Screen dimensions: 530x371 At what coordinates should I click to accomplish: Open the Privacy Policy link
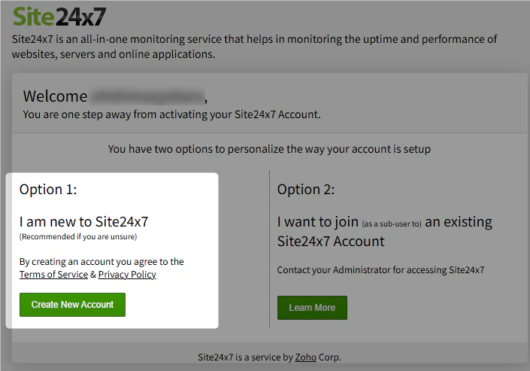pyautogui.click(x=127, y=275)
